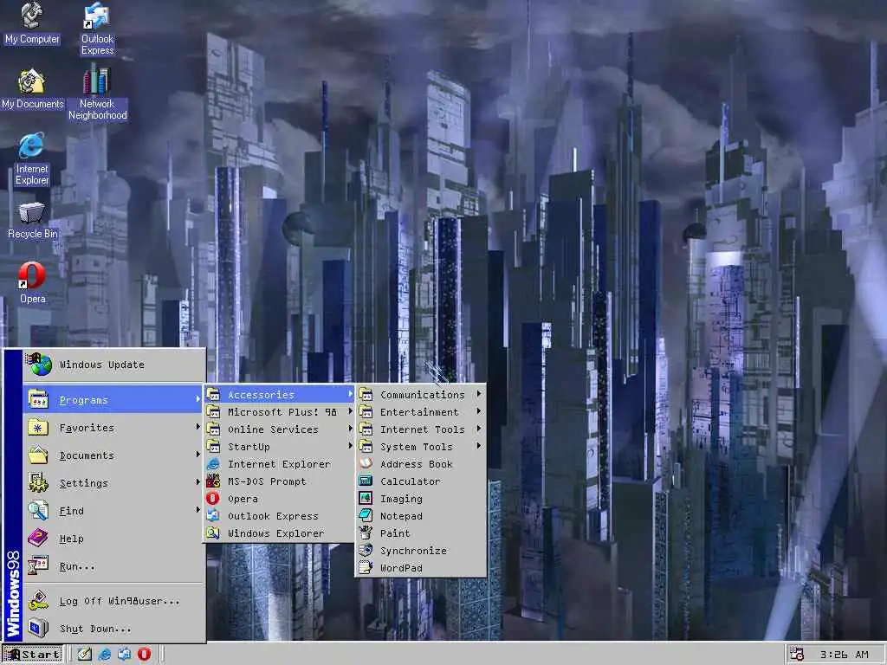
Task: Launch Outlook Express from Quick Launch bar
Action: [125, 655]
